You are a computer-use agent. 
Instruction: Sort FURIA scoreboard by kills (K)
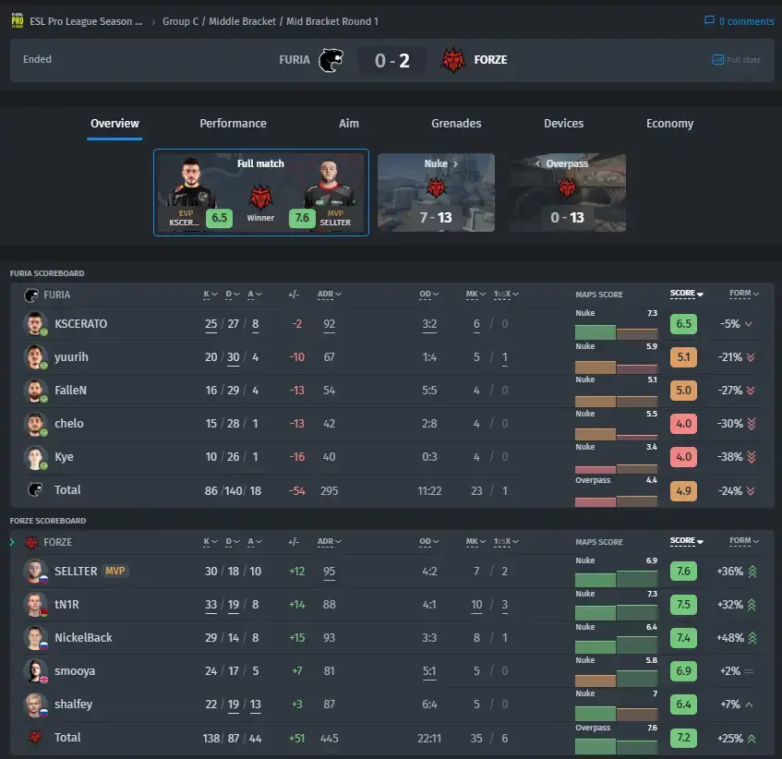click(210, 295)
